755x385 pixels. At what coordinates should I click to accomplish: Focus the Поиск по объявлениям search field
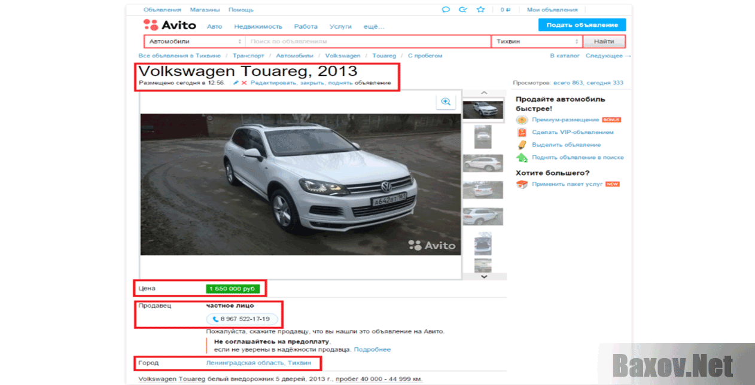pyautogui.click(x=368, y=42)
